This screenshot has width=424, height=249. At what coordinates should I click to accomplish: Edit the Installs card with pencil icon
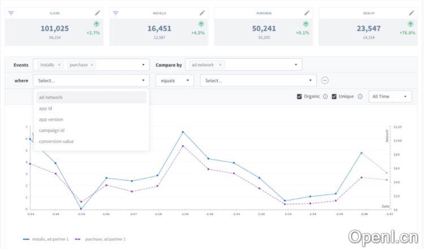coord(202,12)
